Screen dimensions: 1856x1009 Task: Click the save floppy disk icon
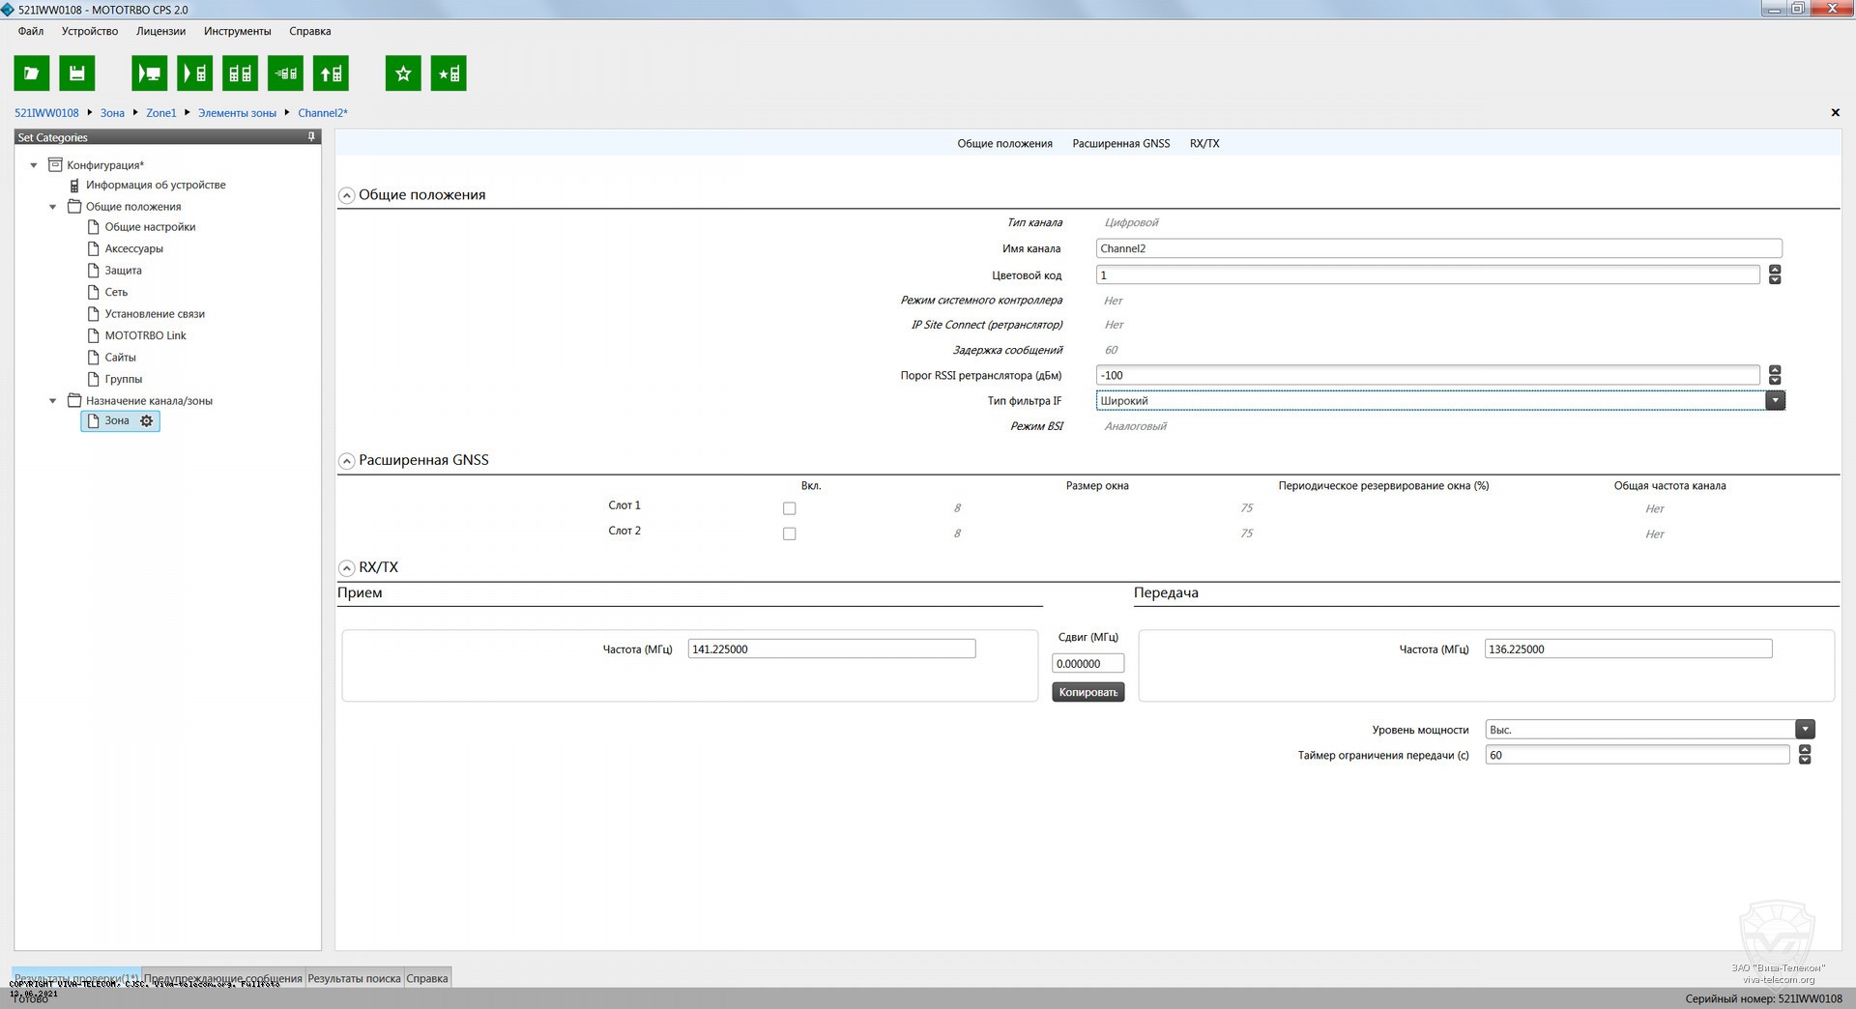click(x=77, y=73)
